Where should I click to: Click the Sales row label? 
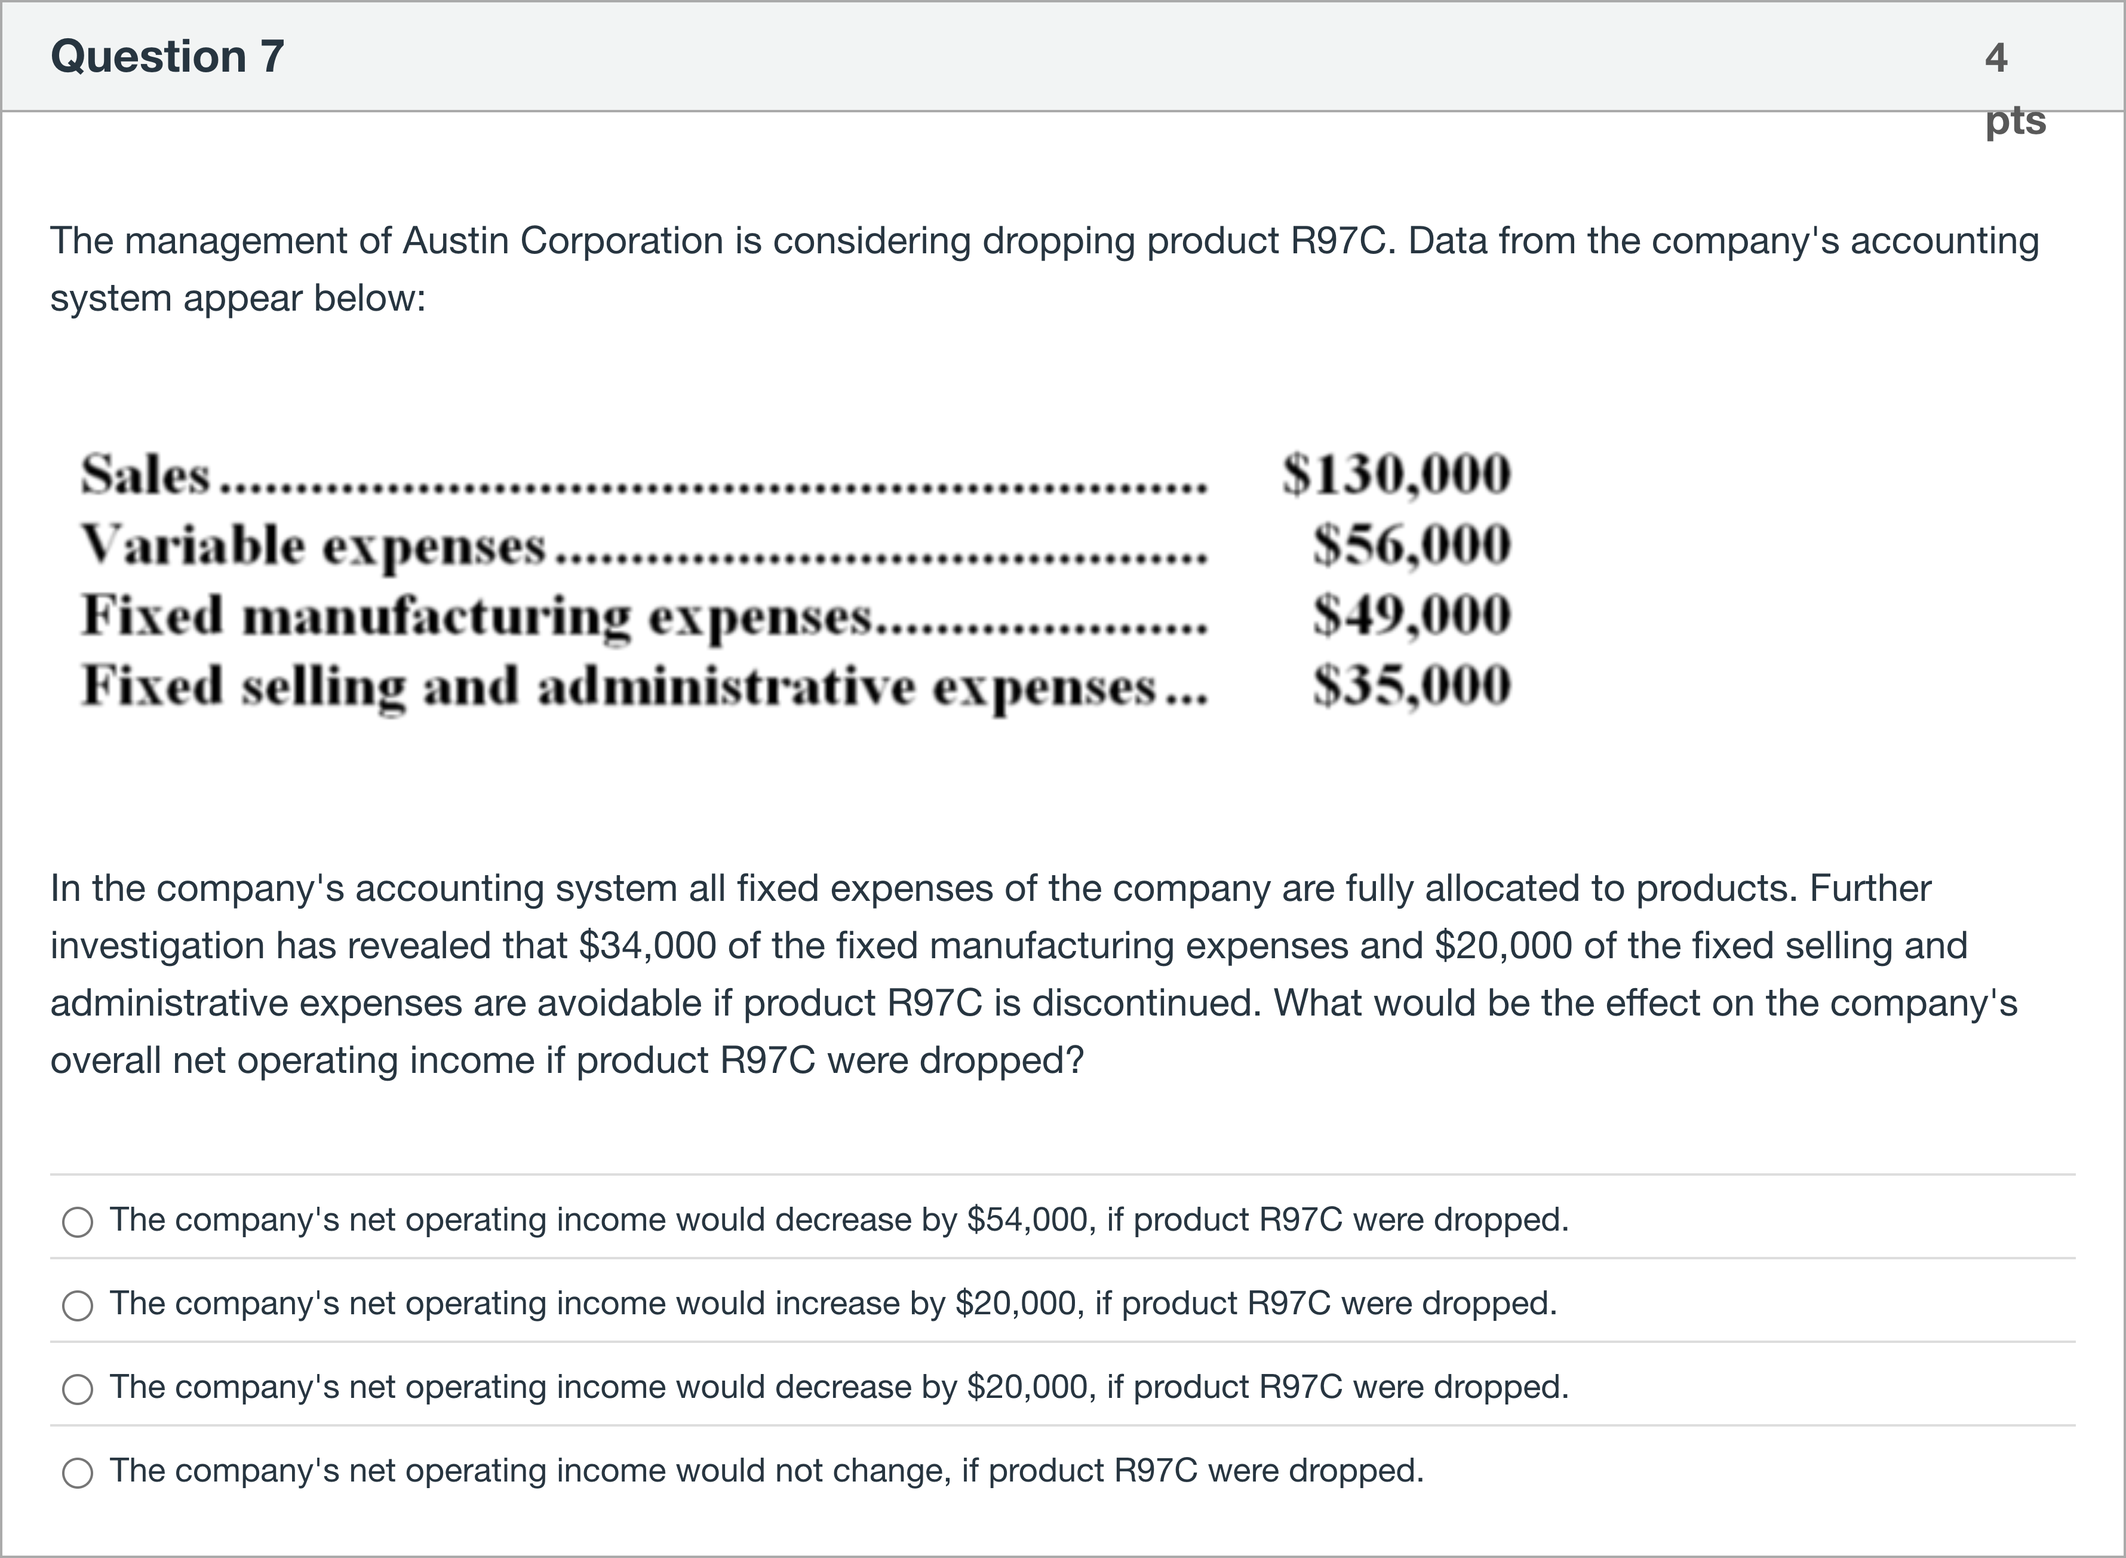click(x=145, y=474)
